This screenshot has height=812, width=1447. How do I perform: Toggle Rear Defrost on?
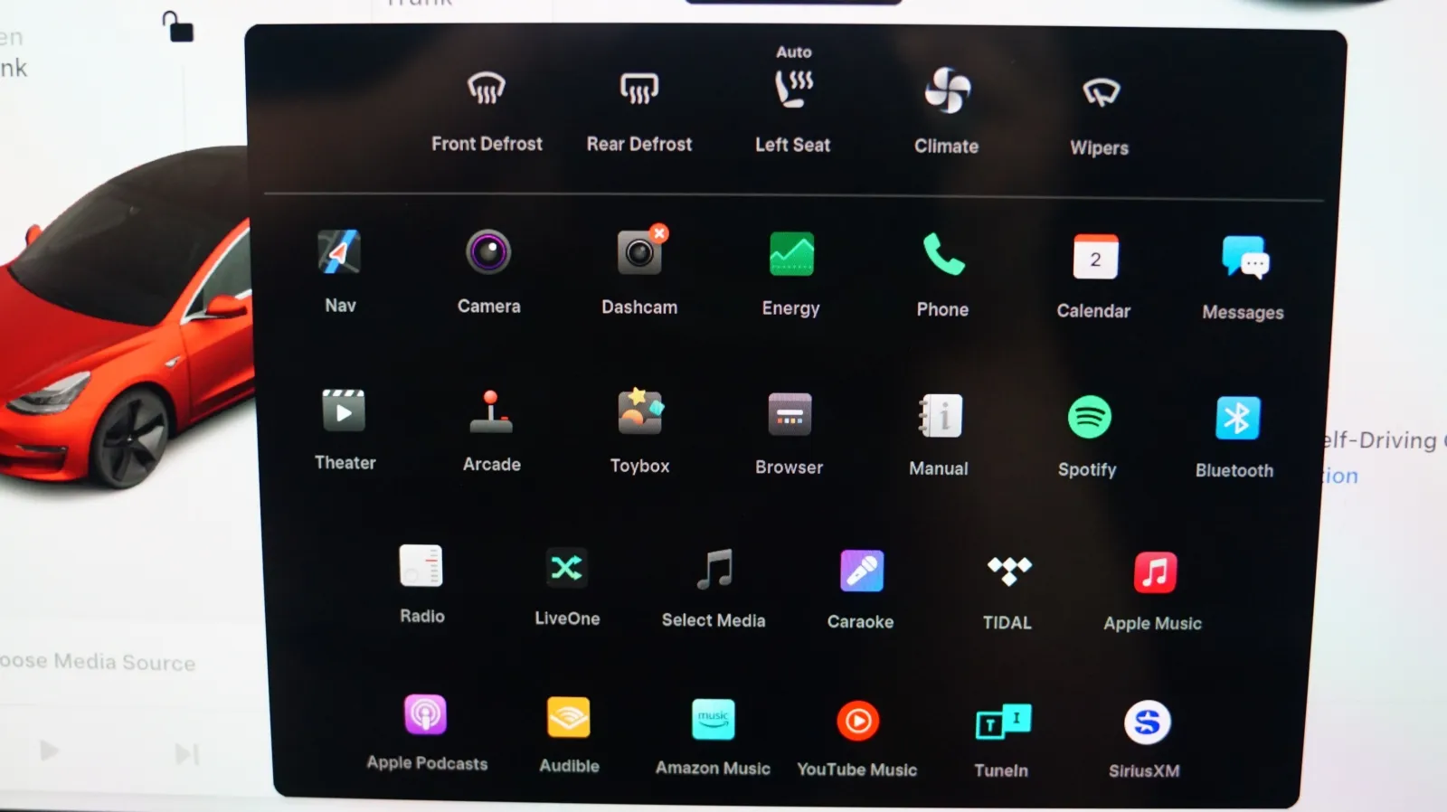coord(639,90)
